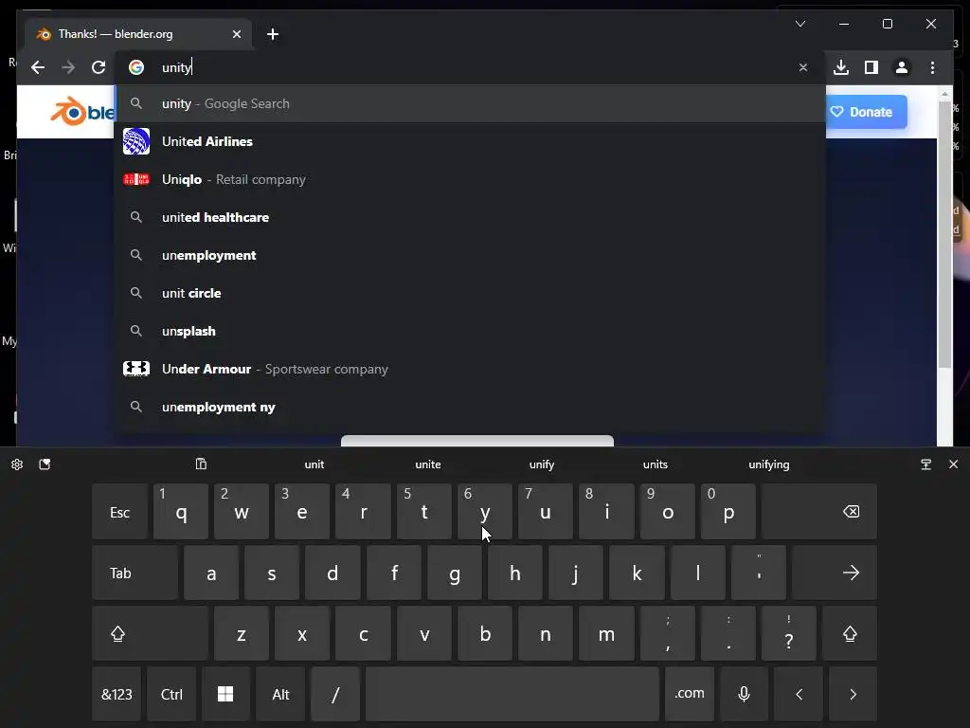The height and width of the screenshot is (728, 970).
Task: Click the browser forward arrow
Action: 68,67
